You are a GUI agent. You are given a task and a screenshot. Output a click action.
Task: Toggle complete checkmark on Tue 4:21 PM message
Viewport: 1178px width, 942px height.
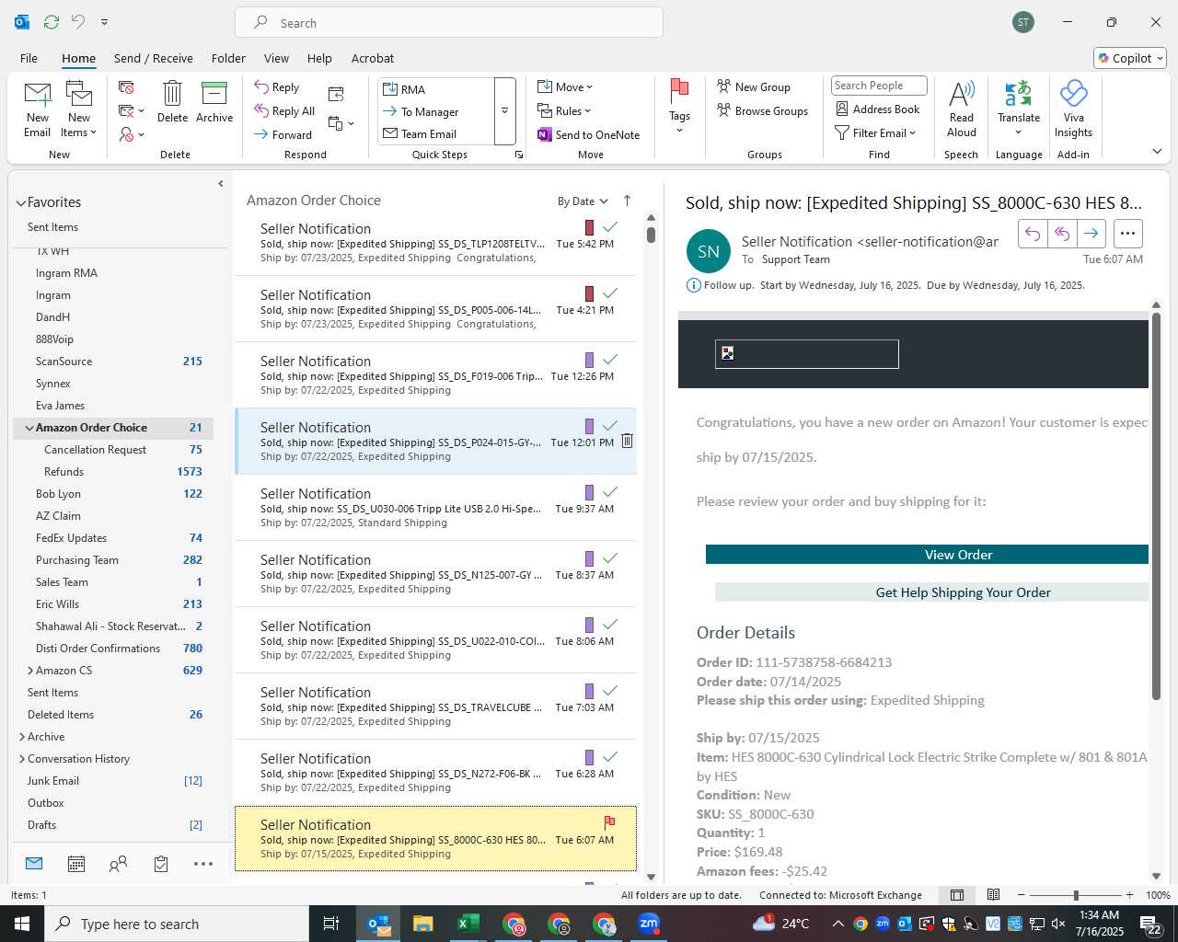tap(609, 293)
